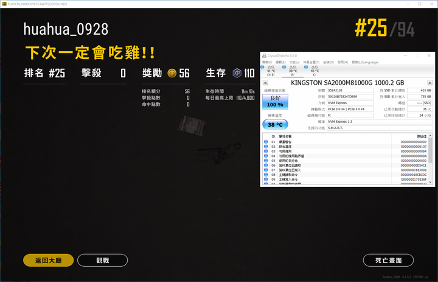Viewport: 438px width, 282px height.
Task: Click raw value 000000000000A in row 04
Action: point(414,156)
